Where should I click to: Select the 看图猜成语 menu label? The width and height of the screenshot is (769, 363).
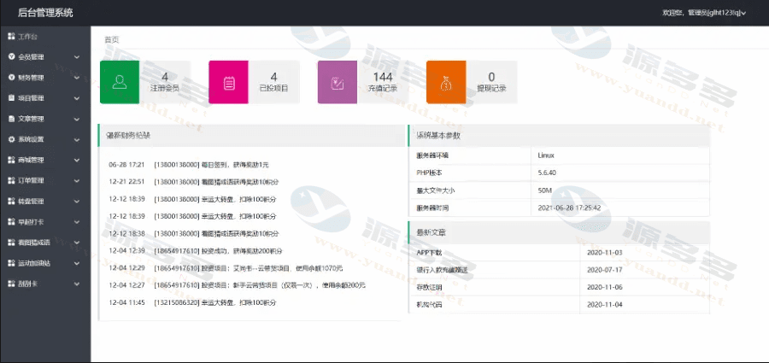click(34, 243)
